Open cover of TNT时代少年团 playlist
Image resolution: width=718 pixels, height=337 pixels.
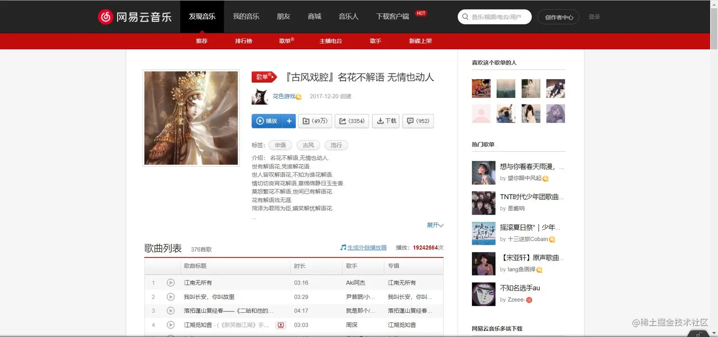(x=483, y=203)
